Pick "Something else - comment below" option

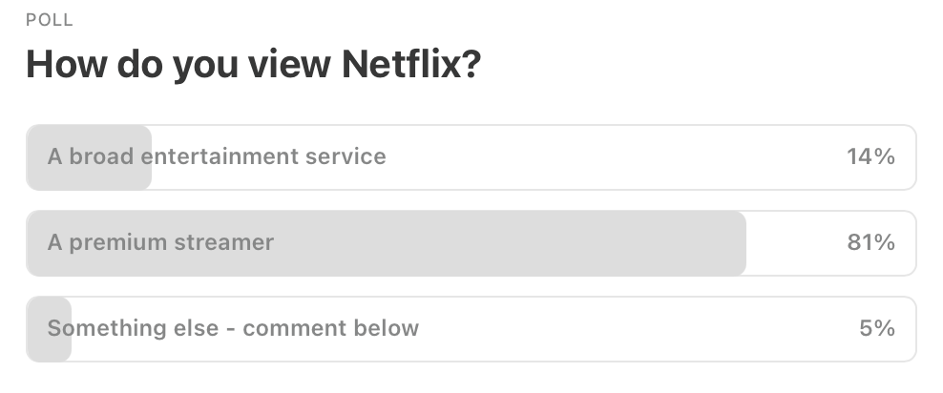point(471,329)
